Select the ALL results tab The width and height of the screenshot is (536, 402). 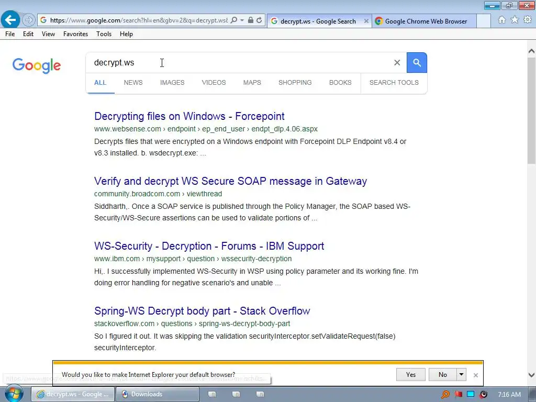[100, 83]
